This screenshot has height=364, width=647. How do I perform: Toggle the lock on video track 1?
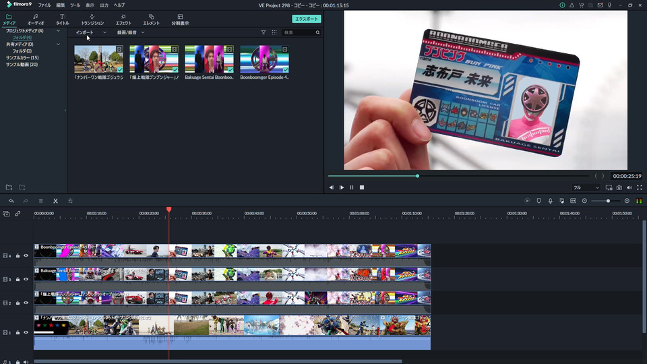click(18, 332)
